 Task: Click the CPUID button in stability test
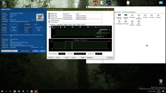click(x=82, y=58)
